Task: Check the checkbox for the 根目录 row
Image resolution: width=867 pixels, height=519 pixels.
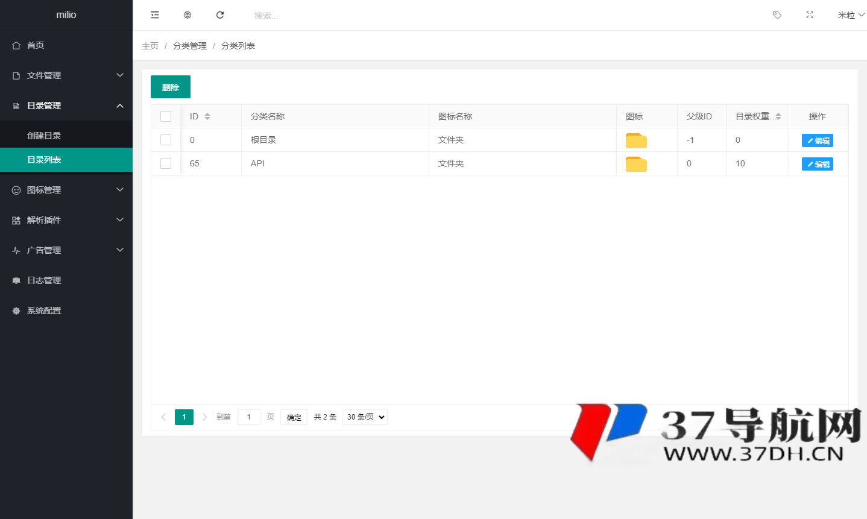Action: [x=166, y=140]
